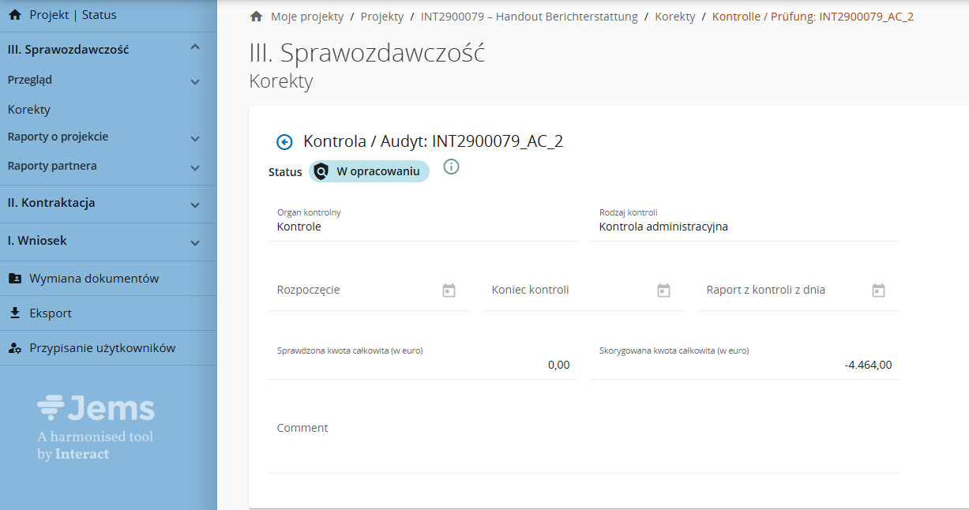Expand the II. Kontraktacja section
The width and height of the screenshot is (969, 510).
click(x=195, y=205)
